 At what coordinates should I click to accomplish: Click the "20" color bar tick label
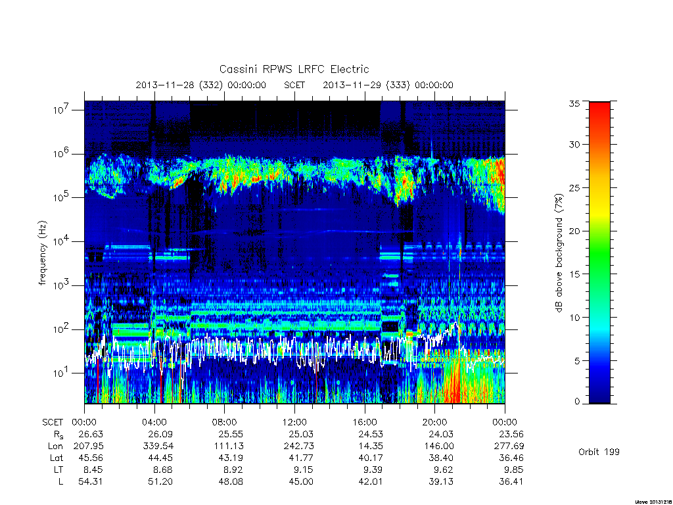click(574, 231)
